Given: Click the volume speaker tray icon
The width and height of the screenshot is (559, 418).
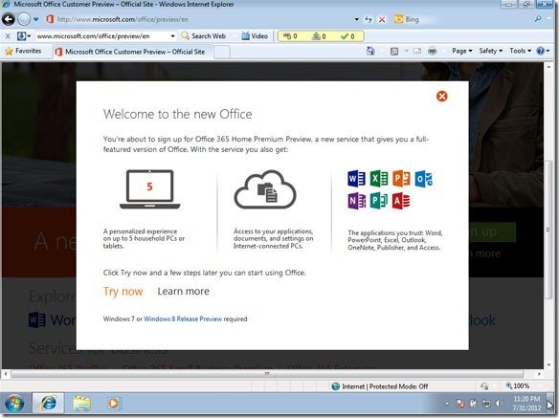Looking at the screenshot, I should coord(500,404).
